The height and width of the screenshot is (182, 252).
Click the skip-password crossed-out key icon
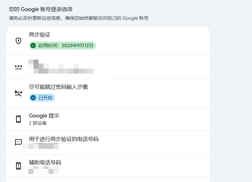point(18,93)
